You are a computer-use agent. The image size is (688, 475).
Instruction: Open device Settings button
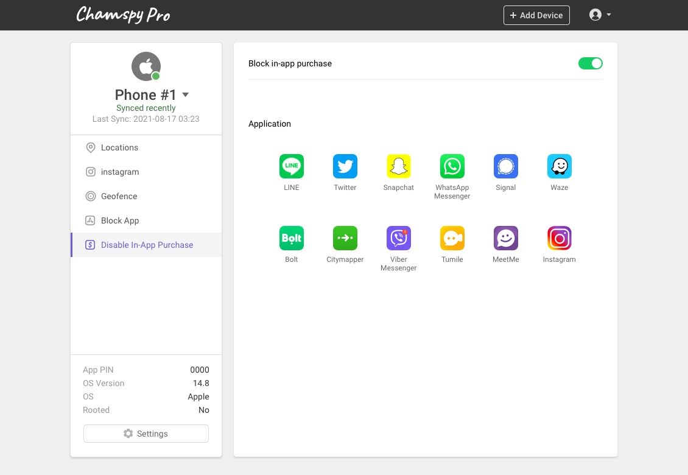click(146, 434)
